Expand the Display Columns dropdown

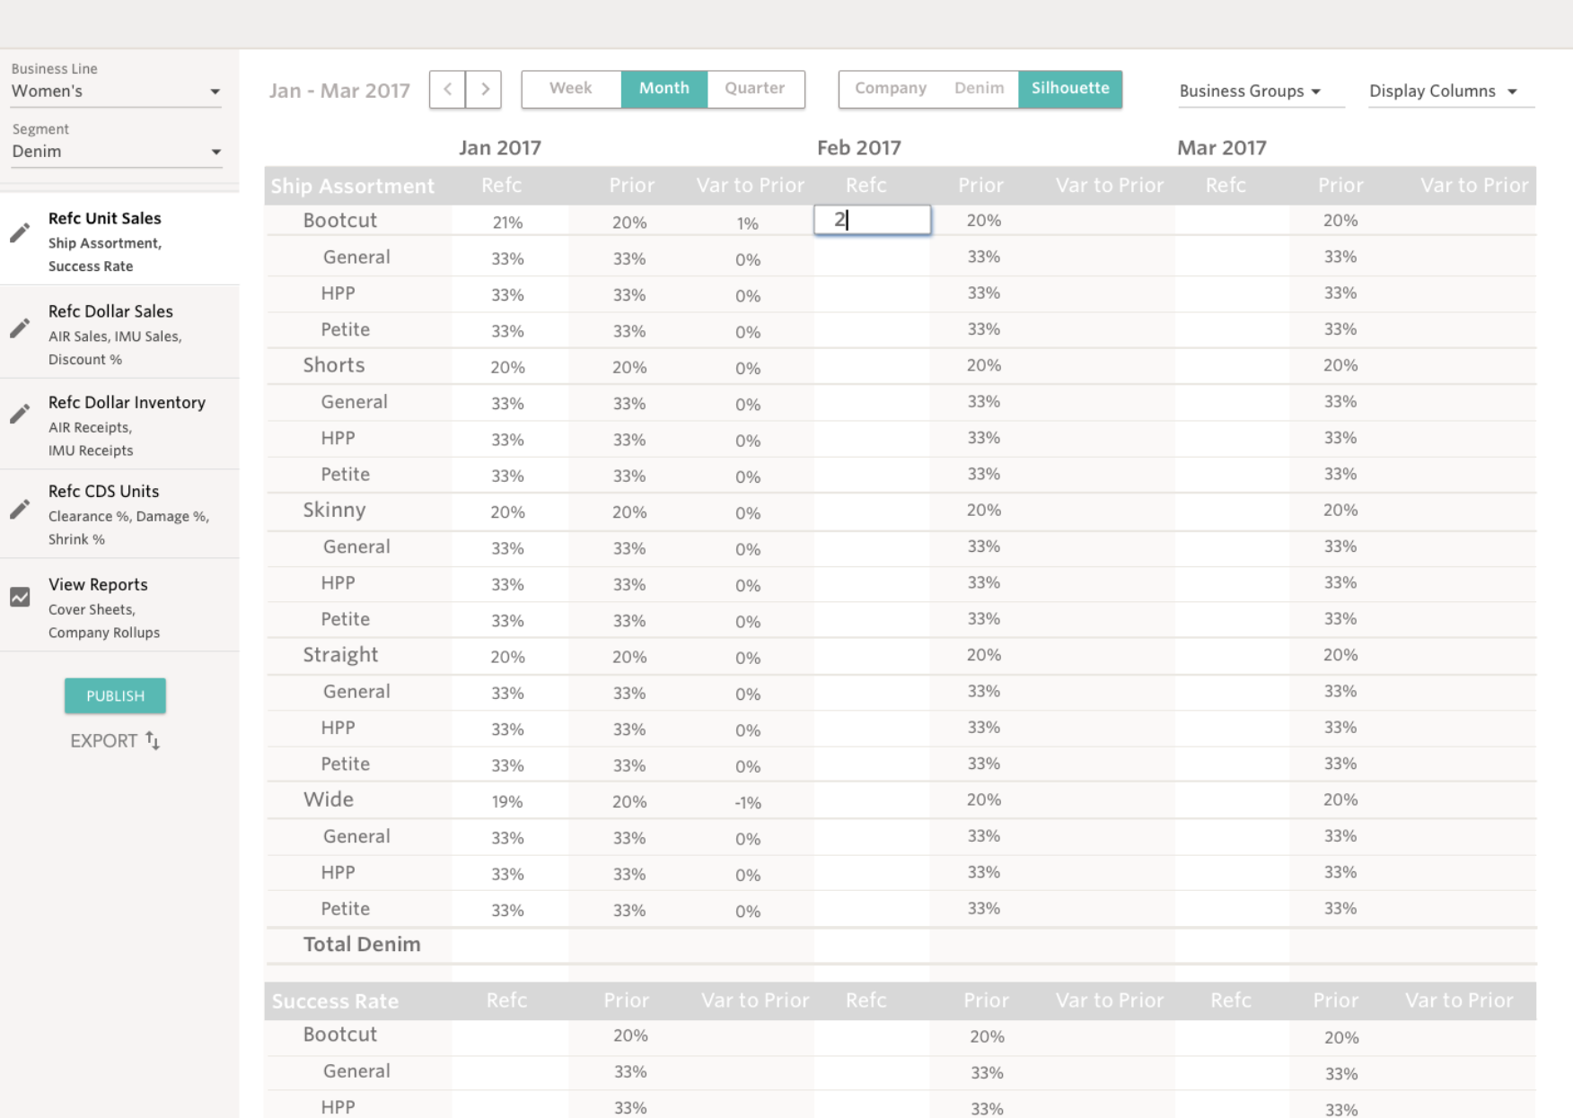pyautogui.click(x=1443, y=92)
